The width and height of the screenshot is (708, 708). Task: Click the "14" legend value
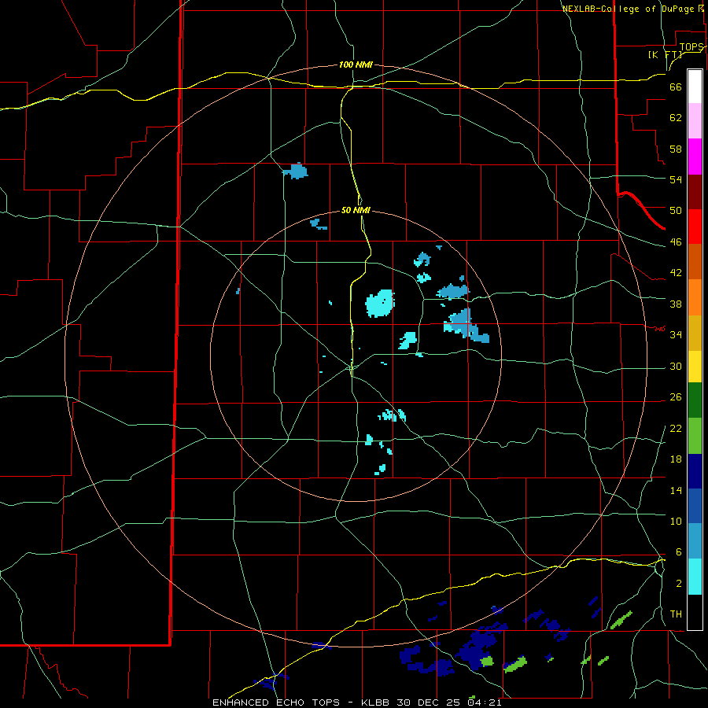coord(676,490)
